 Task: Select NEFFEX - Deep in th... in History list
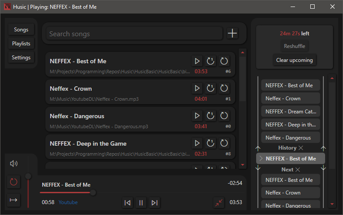[x=291, y=125]
